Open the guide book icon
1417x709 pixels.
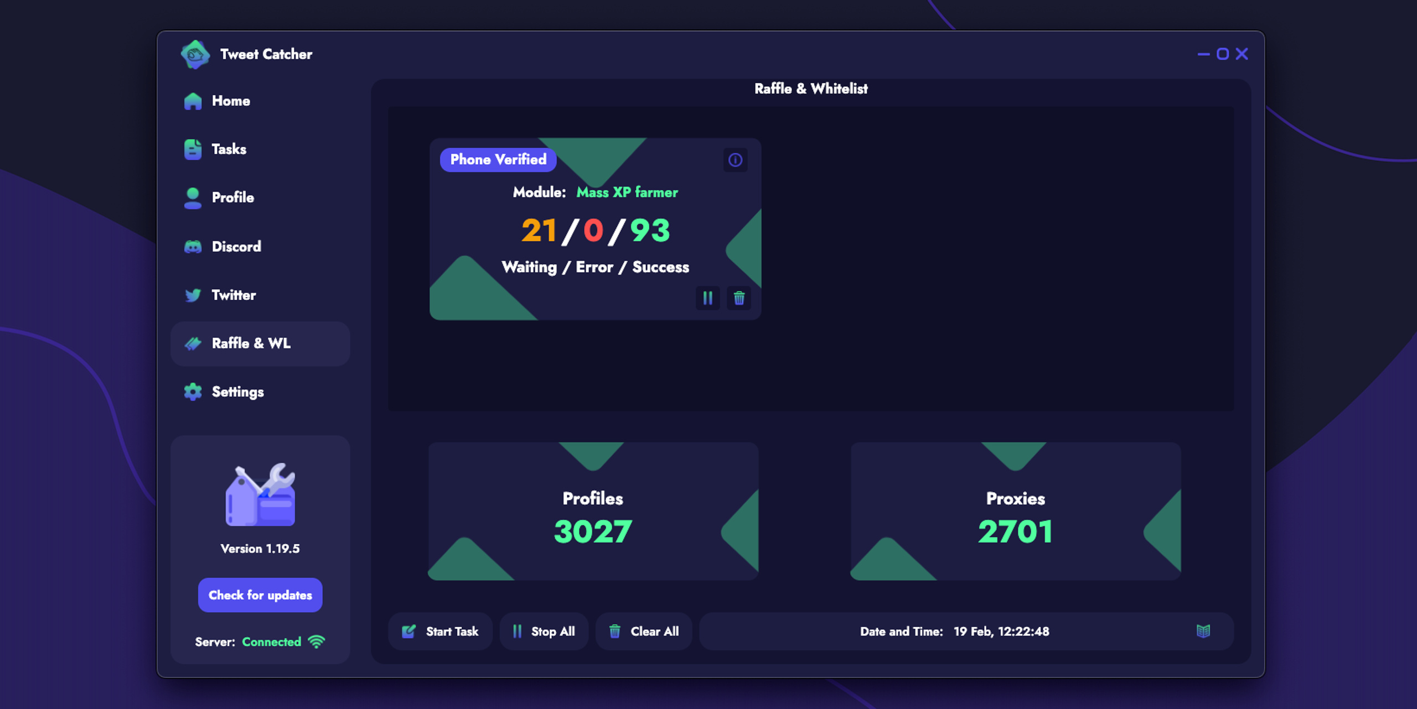1203,631
